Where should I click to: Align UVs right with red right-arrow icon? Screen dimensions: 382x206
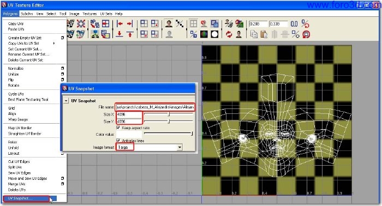click(x=130, y=24)
